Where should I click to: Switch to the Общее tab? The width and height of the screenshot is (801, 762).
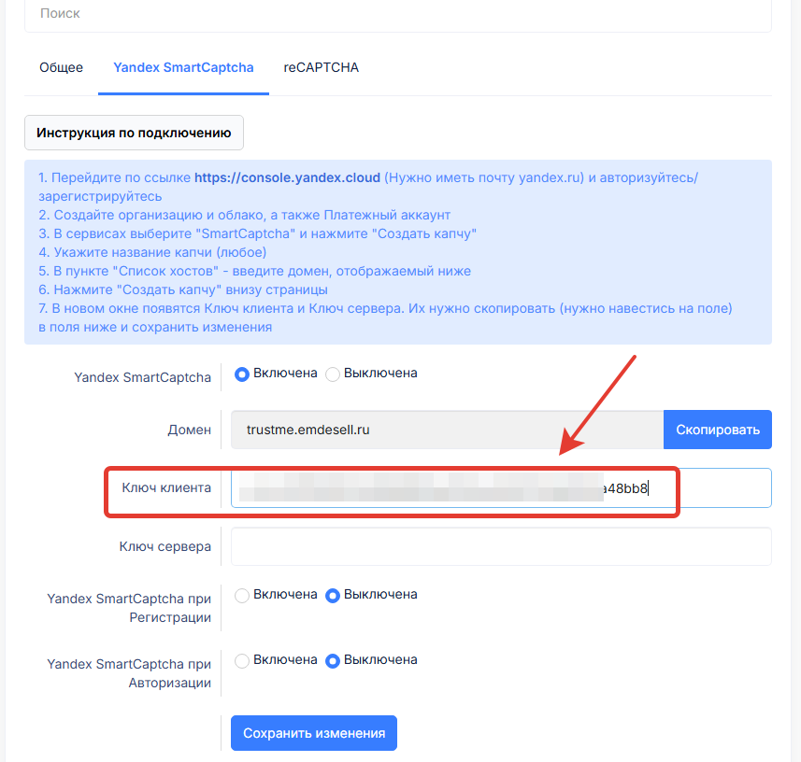pyautogui.click(x=61, y=68)
